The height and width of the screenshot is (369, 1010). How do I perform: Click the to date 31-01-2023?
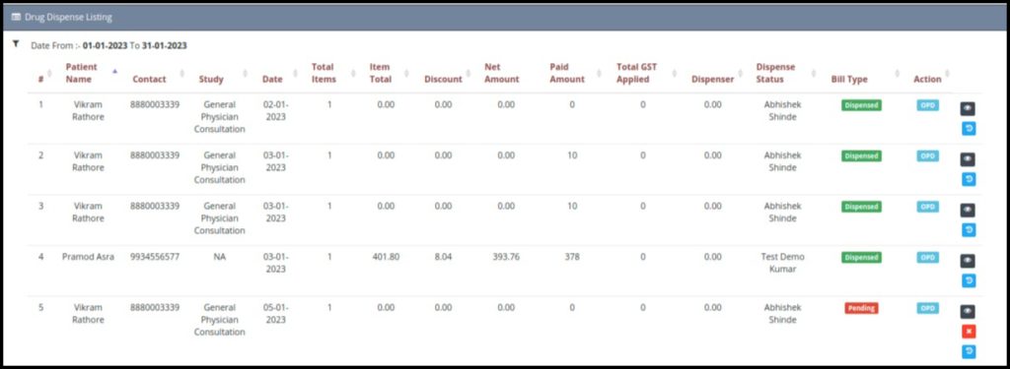click(165, 45)
